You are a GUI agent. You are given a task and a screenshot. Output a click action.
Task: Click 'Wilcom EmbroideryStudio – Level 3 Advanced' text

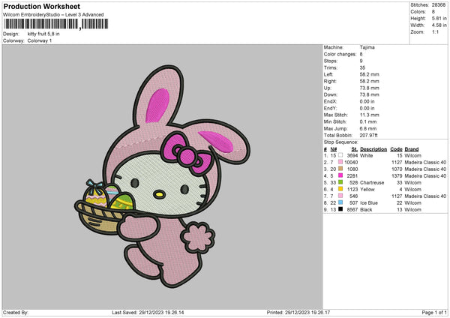pyautogui.click(x=53, y=15)
